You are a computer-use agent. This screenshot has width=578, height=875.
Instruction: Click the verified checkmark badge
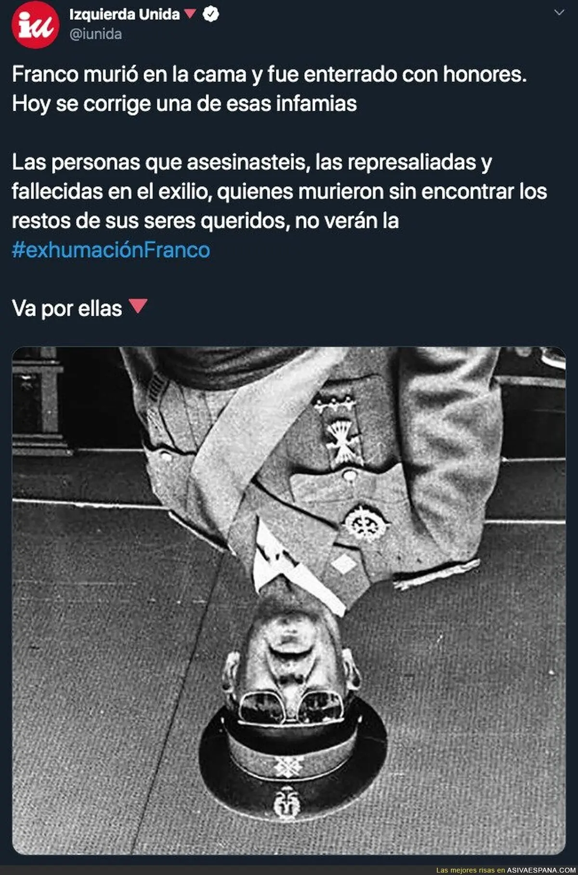click(x=211, y=14)
